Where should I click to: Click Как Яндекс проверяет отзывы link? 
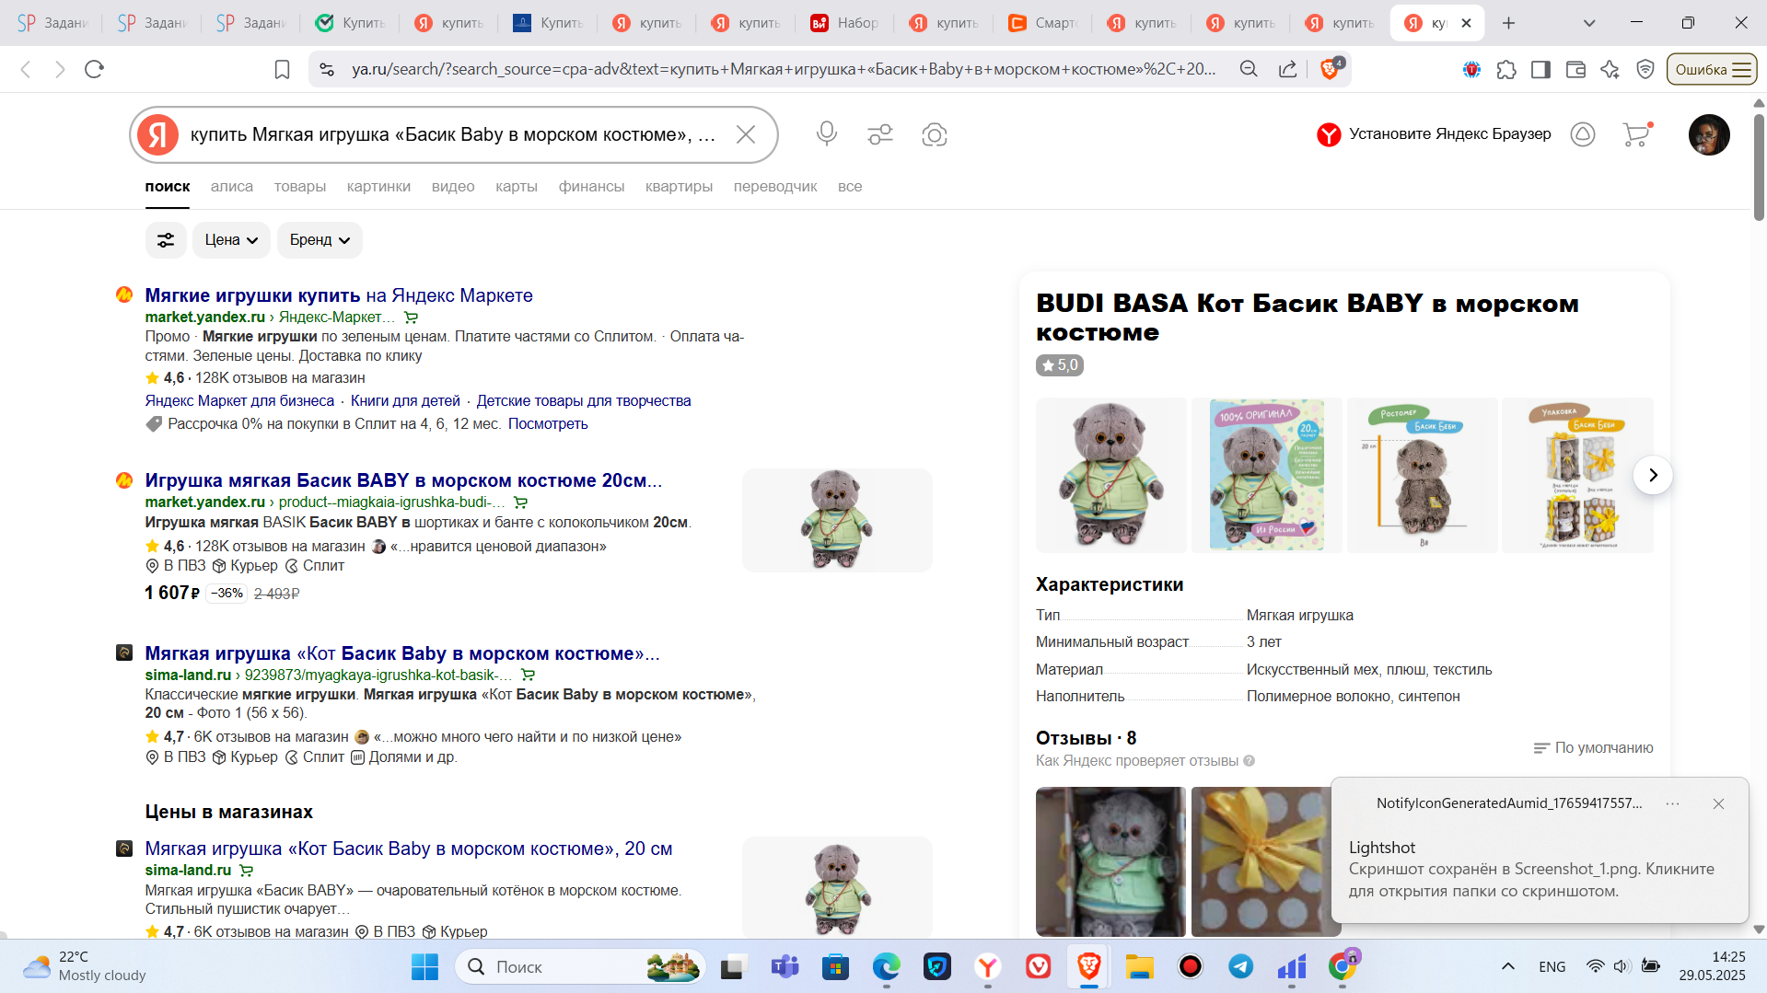coord(1145,761)
